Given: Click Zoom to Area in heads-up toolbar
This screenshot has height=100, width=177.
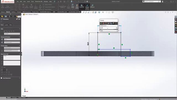Looking at the screenshot, I should click(x=86, y=12).
